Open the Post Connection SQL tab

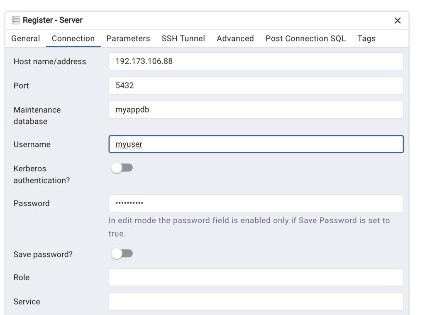pyautogui.click(x=305, y=39)
